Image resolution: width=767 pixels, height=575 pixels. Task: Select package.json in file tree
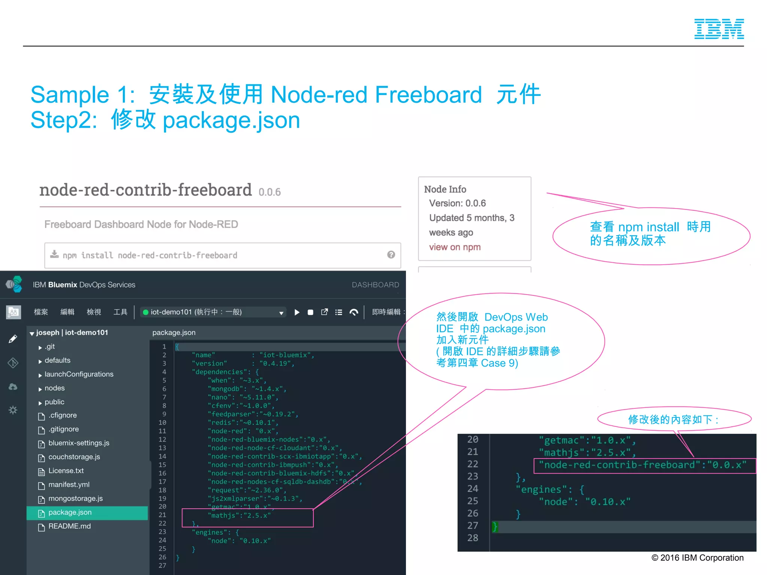coord(87,513)
